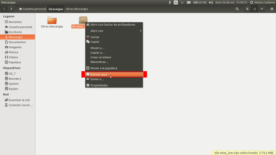Open Documentos in the sidebar

(18, 42)
